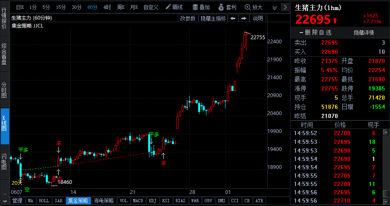390x206 pixels.
Task: Apply the 海龟策略 indicator
Action: (x=104, y=201)
